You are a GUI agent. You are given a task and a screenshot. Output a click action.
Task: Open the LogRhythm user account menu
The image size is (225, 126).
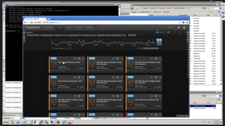[x=184, y=27]
